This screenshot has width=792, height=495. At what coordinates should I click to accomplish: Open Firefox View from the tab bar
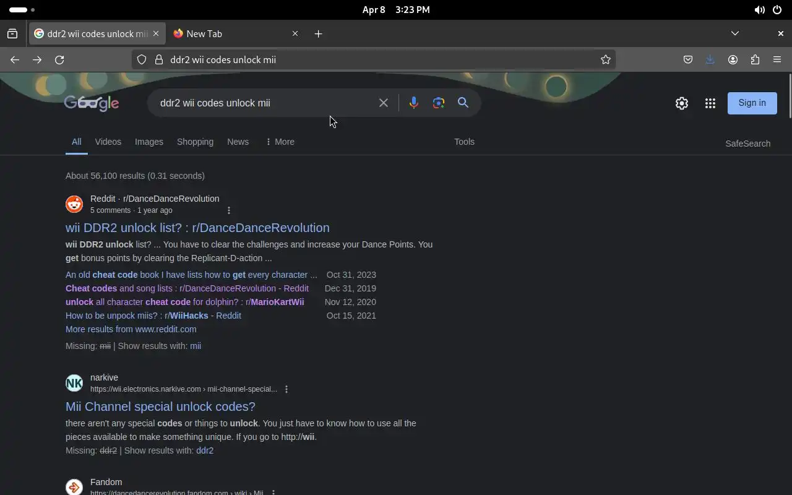tap(12, 33)
